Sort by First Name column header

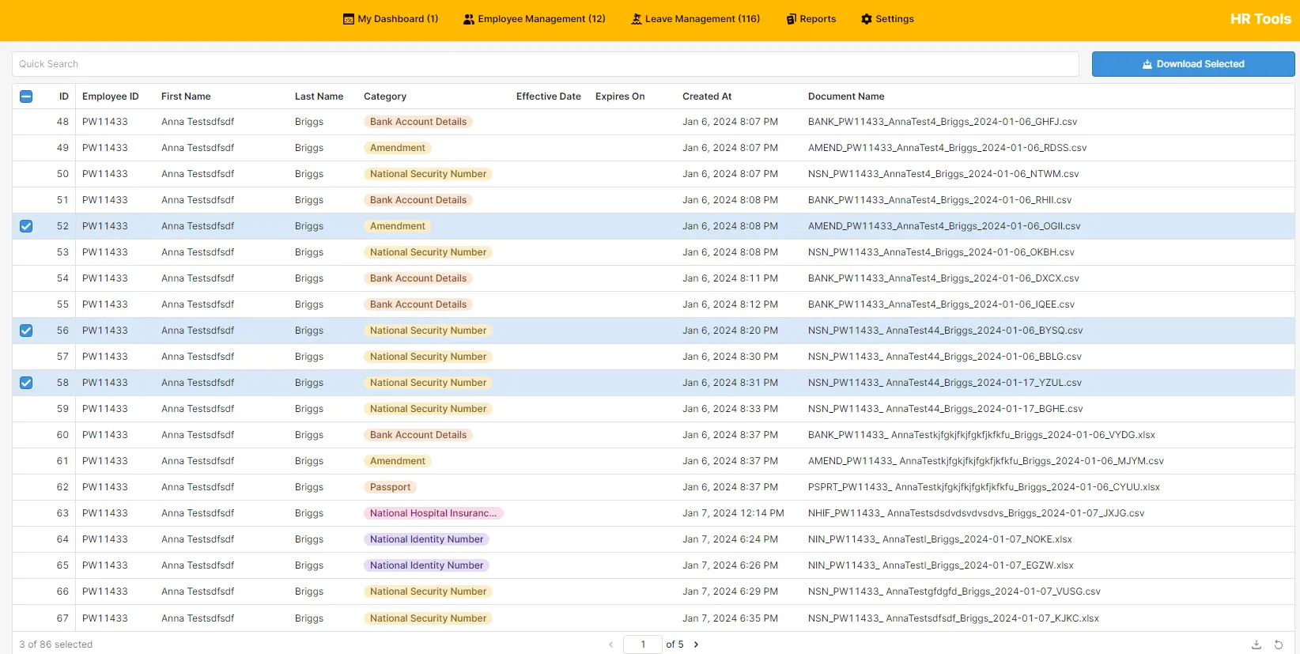coord(186,96)
